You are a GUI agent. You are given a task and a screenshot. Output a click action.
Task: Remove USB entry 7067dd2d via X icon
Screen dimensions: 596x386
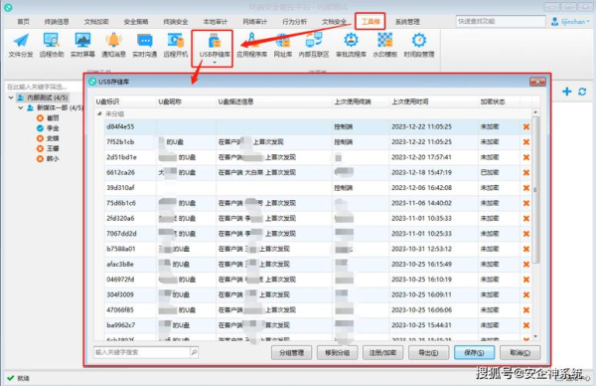pyautogui.click(x=526, y=234)
